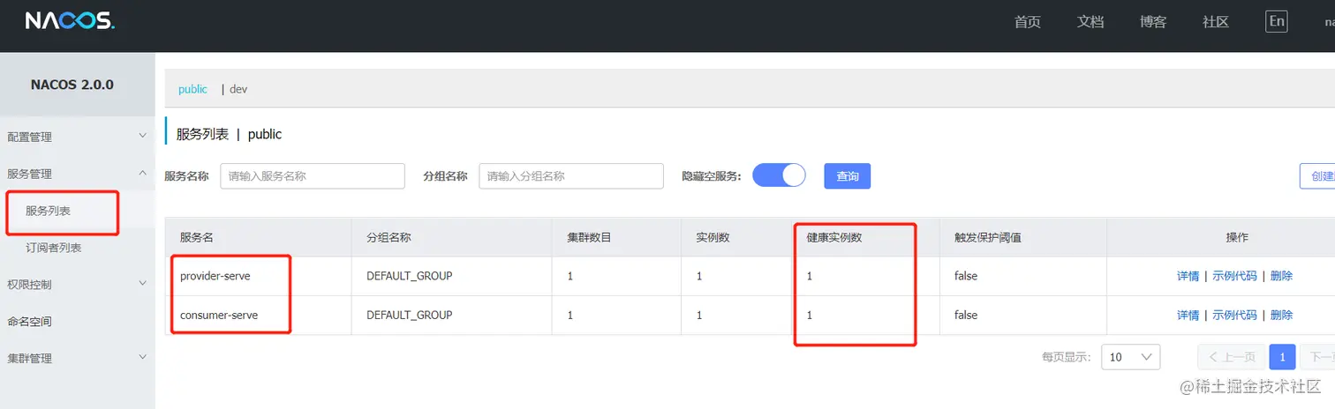This screenshot has width=1335, height=409.
Task: Click the provider-serve service name
Action: [215, 276]
